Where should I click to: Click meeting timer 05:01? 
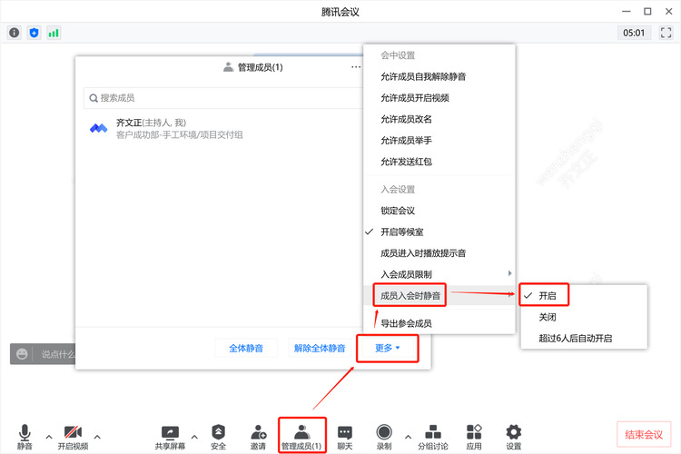(x=634, y=33)
